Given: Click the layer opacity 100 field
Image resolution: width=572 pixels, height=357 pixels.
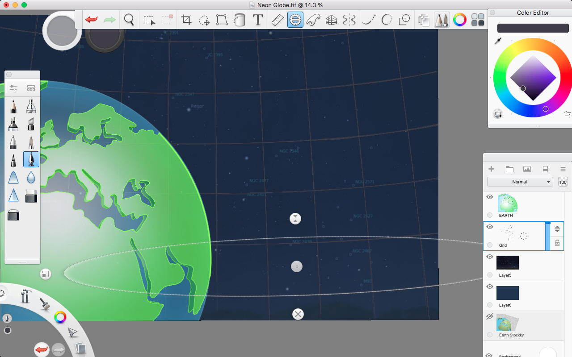Looking at the screenshot, I should 563,182.
